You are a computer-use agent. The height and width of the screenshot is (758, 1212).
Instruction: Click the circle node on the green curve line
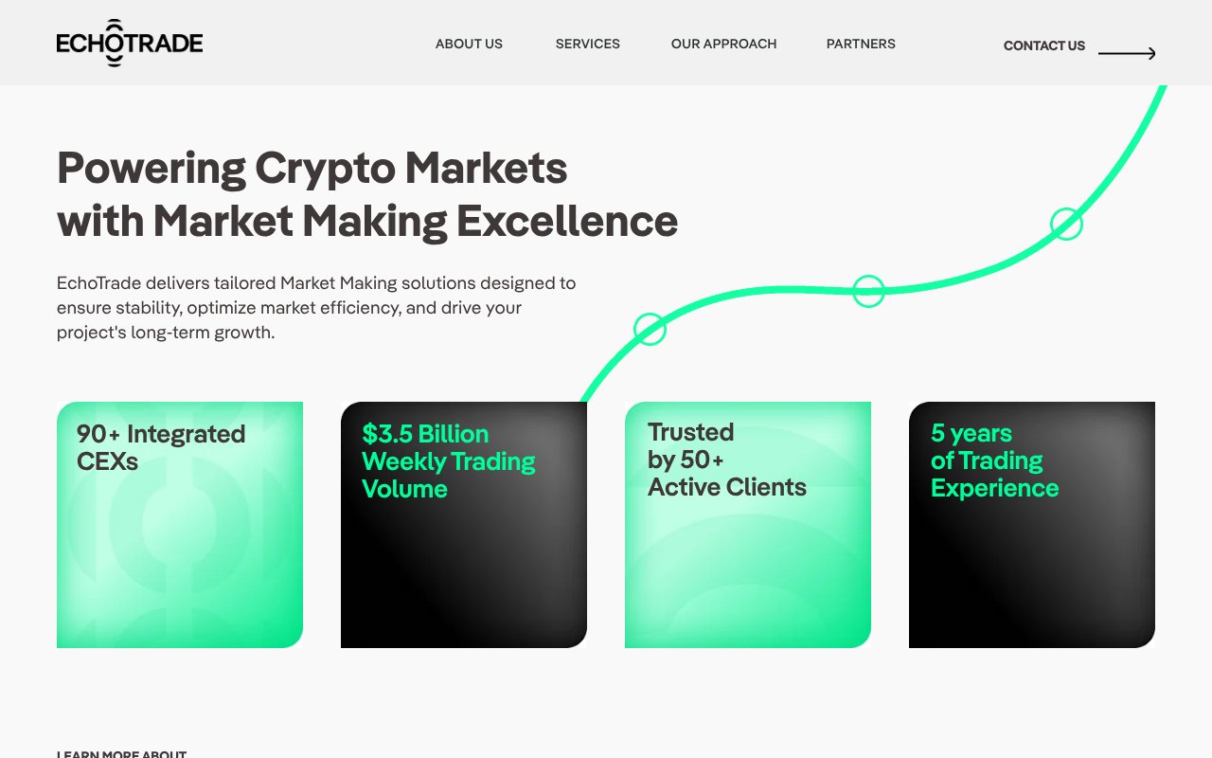[x=651, y=330]
